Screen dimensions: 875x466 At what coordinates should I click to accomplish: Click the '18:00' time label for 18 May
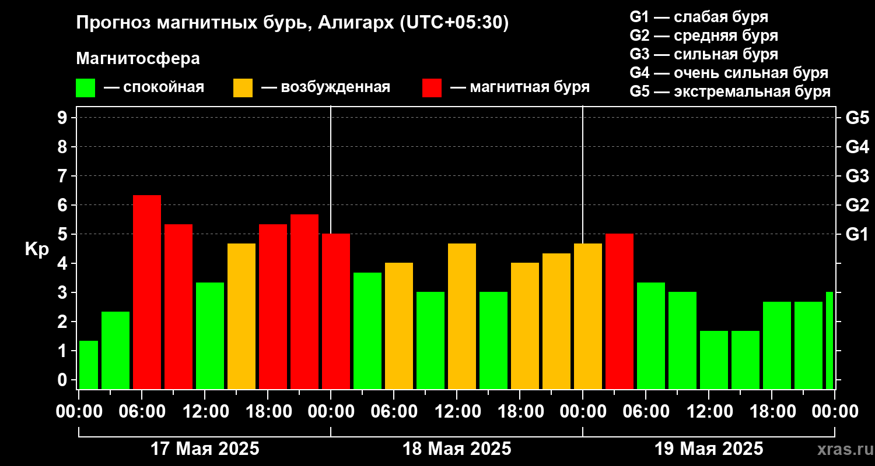pyautogui.click(x=520, y=411)
